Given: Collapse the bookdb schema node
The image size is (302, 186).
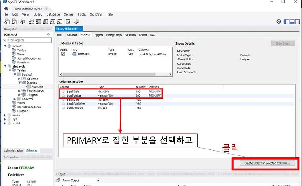Looking at the screenshot, I should (5, 46).
